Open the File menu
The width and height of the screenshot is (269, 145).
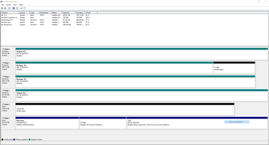click(x=3, y=5)
